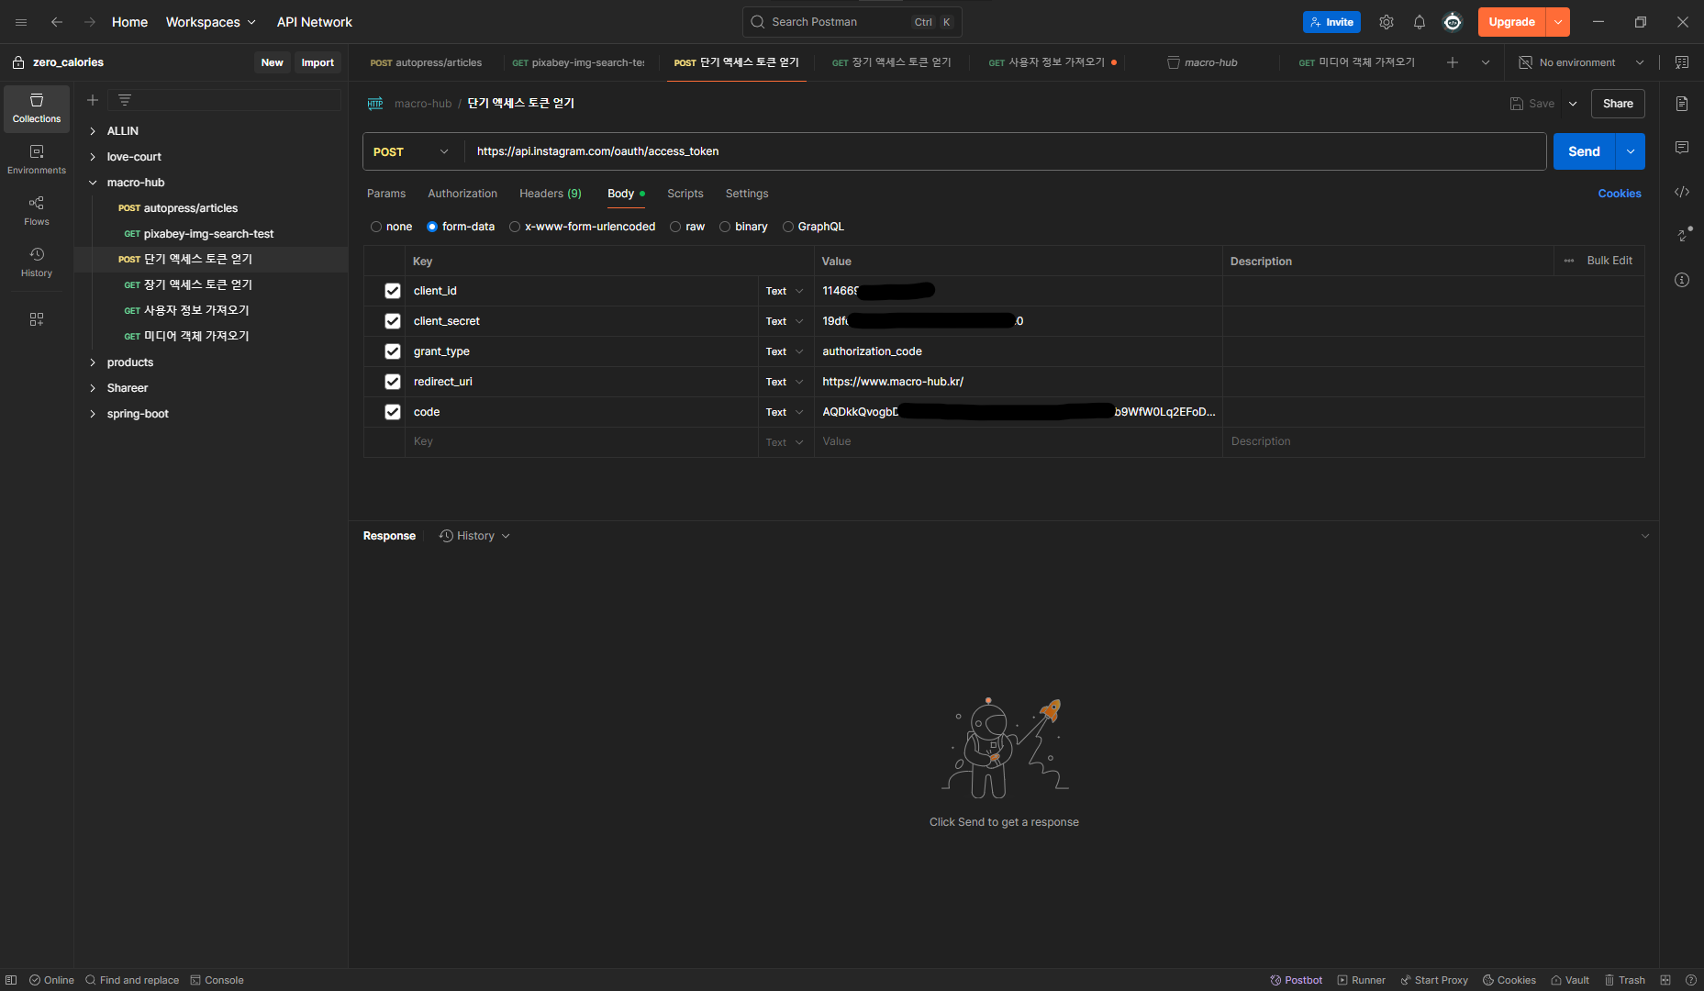Collapse the macro-hub collection
Image resolution: width=1704 pixels, height=991 pixels.
click(x=93, y=183)
